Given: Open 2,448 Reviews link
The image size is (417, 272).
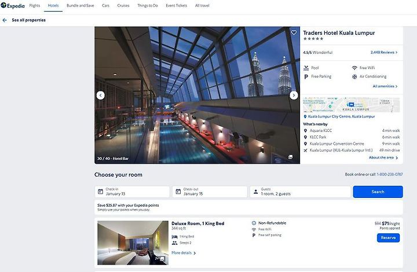Looking at the screenshot, I should pyautogui.click(x=384, y=52).
